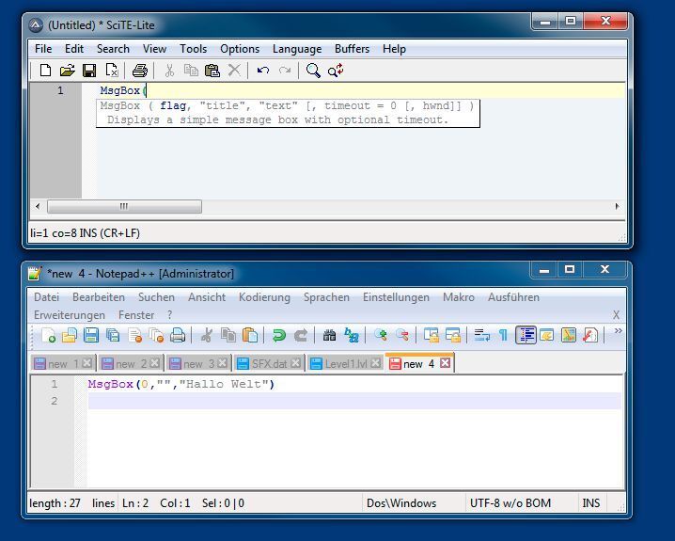Open Sprachen menu in Notepad++
This screenshot has height=541, width=675.
(x=326, y=297)
